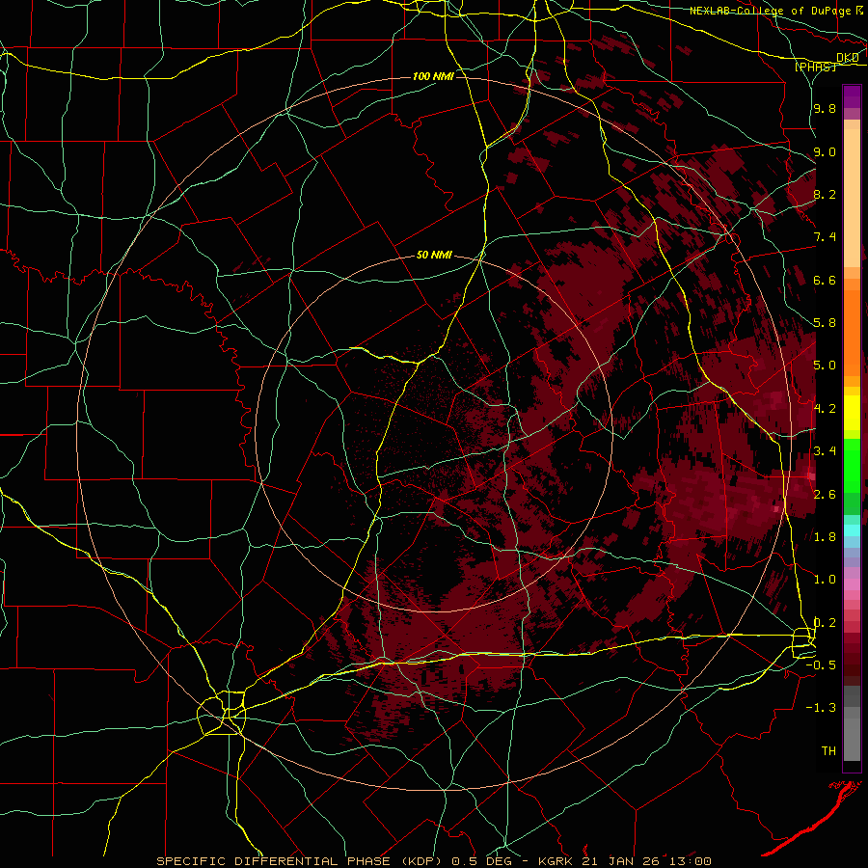This screenshot has width=868, height=868.
Task: Click the 3.4 color scale value
Action: click(825, 451)
